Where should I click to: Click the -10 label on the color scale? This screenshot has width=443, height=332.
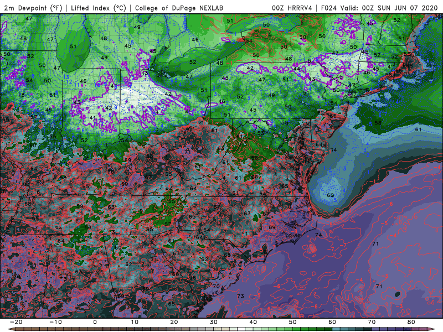(55, 322)
